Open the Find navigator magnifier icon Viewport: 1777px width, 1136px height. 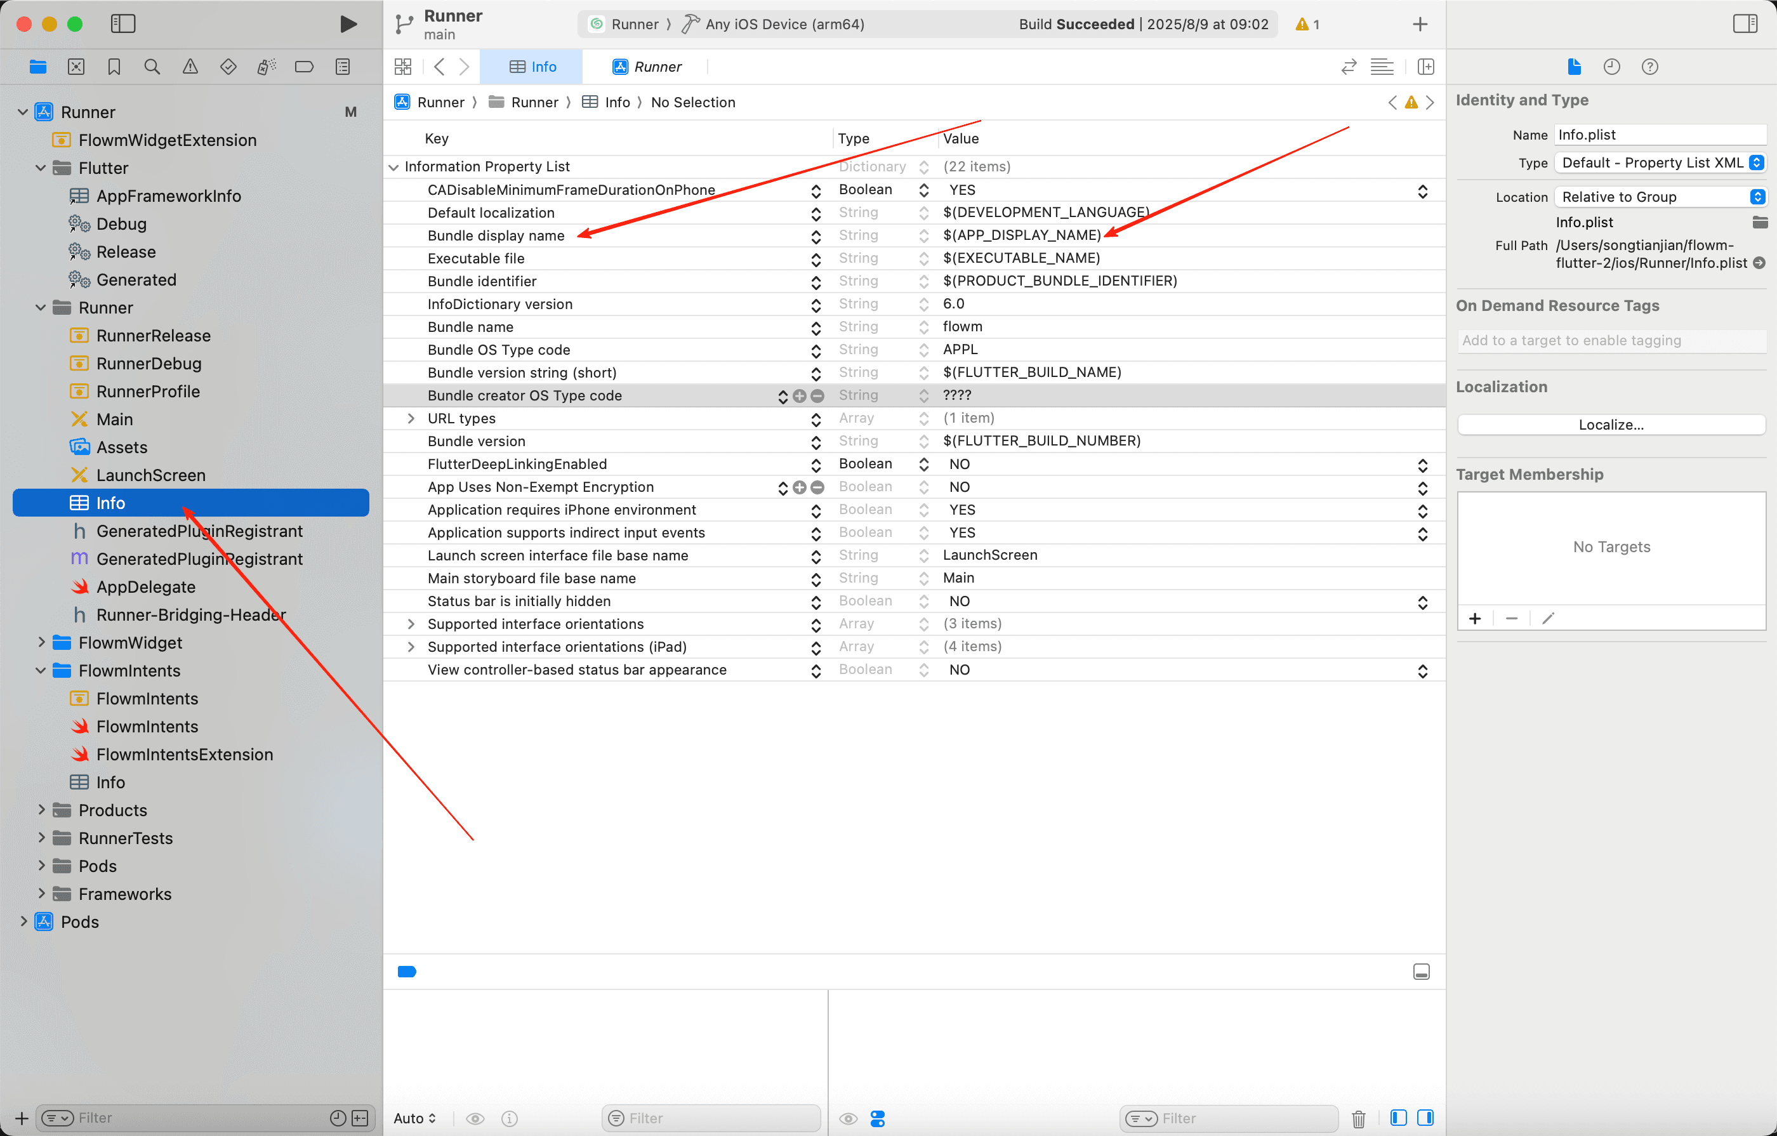(152, 67)
